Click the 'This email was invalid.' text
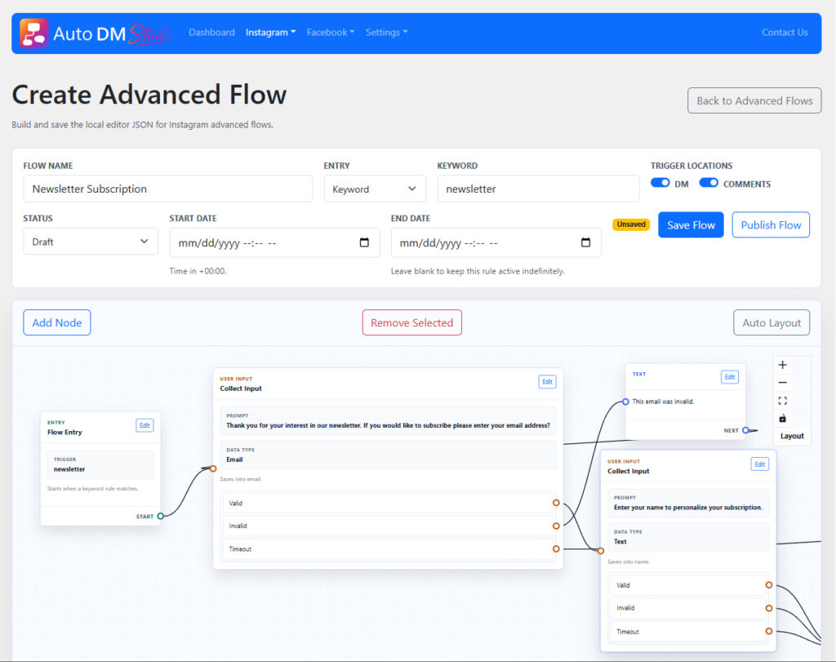 [663, 402]
